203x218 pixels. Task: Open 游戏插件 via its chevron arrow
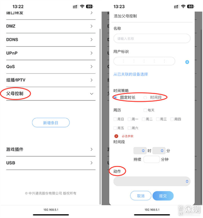[91, 149]
